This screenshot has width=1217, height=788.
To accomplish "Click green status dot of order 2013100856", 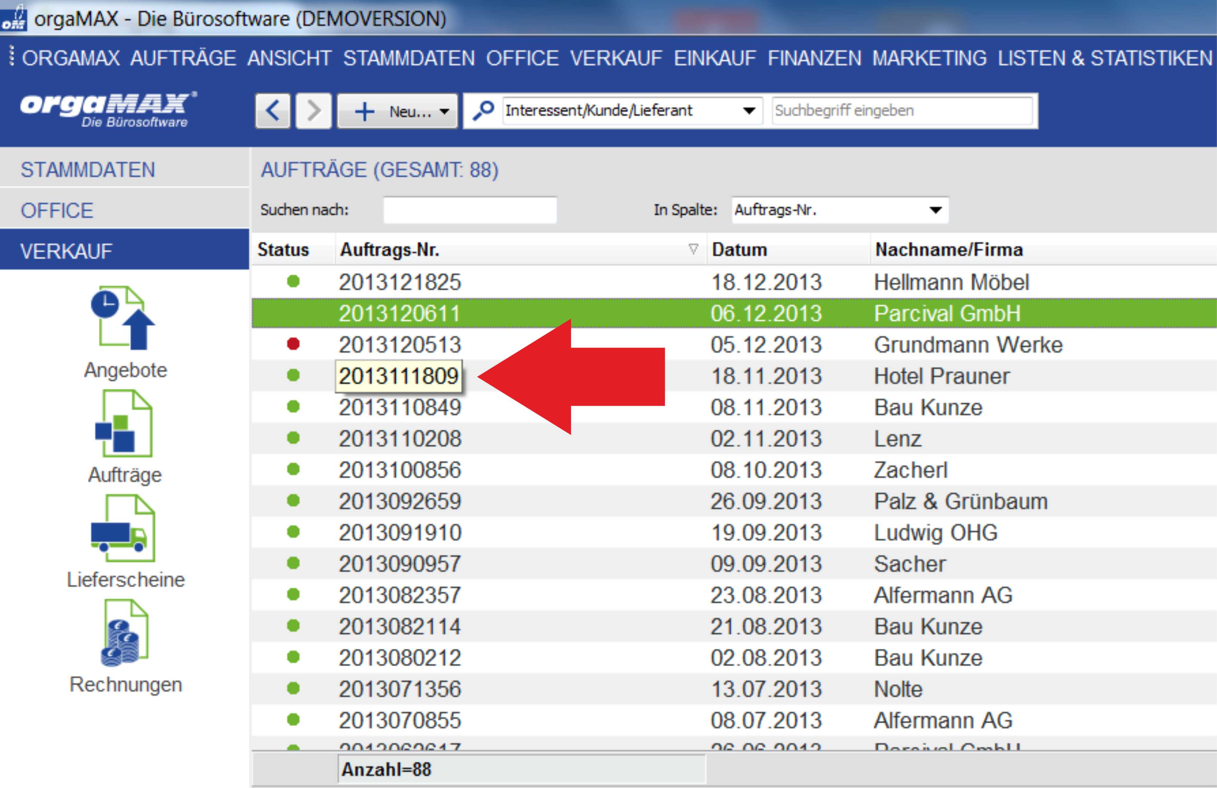I will coord(293,469).
